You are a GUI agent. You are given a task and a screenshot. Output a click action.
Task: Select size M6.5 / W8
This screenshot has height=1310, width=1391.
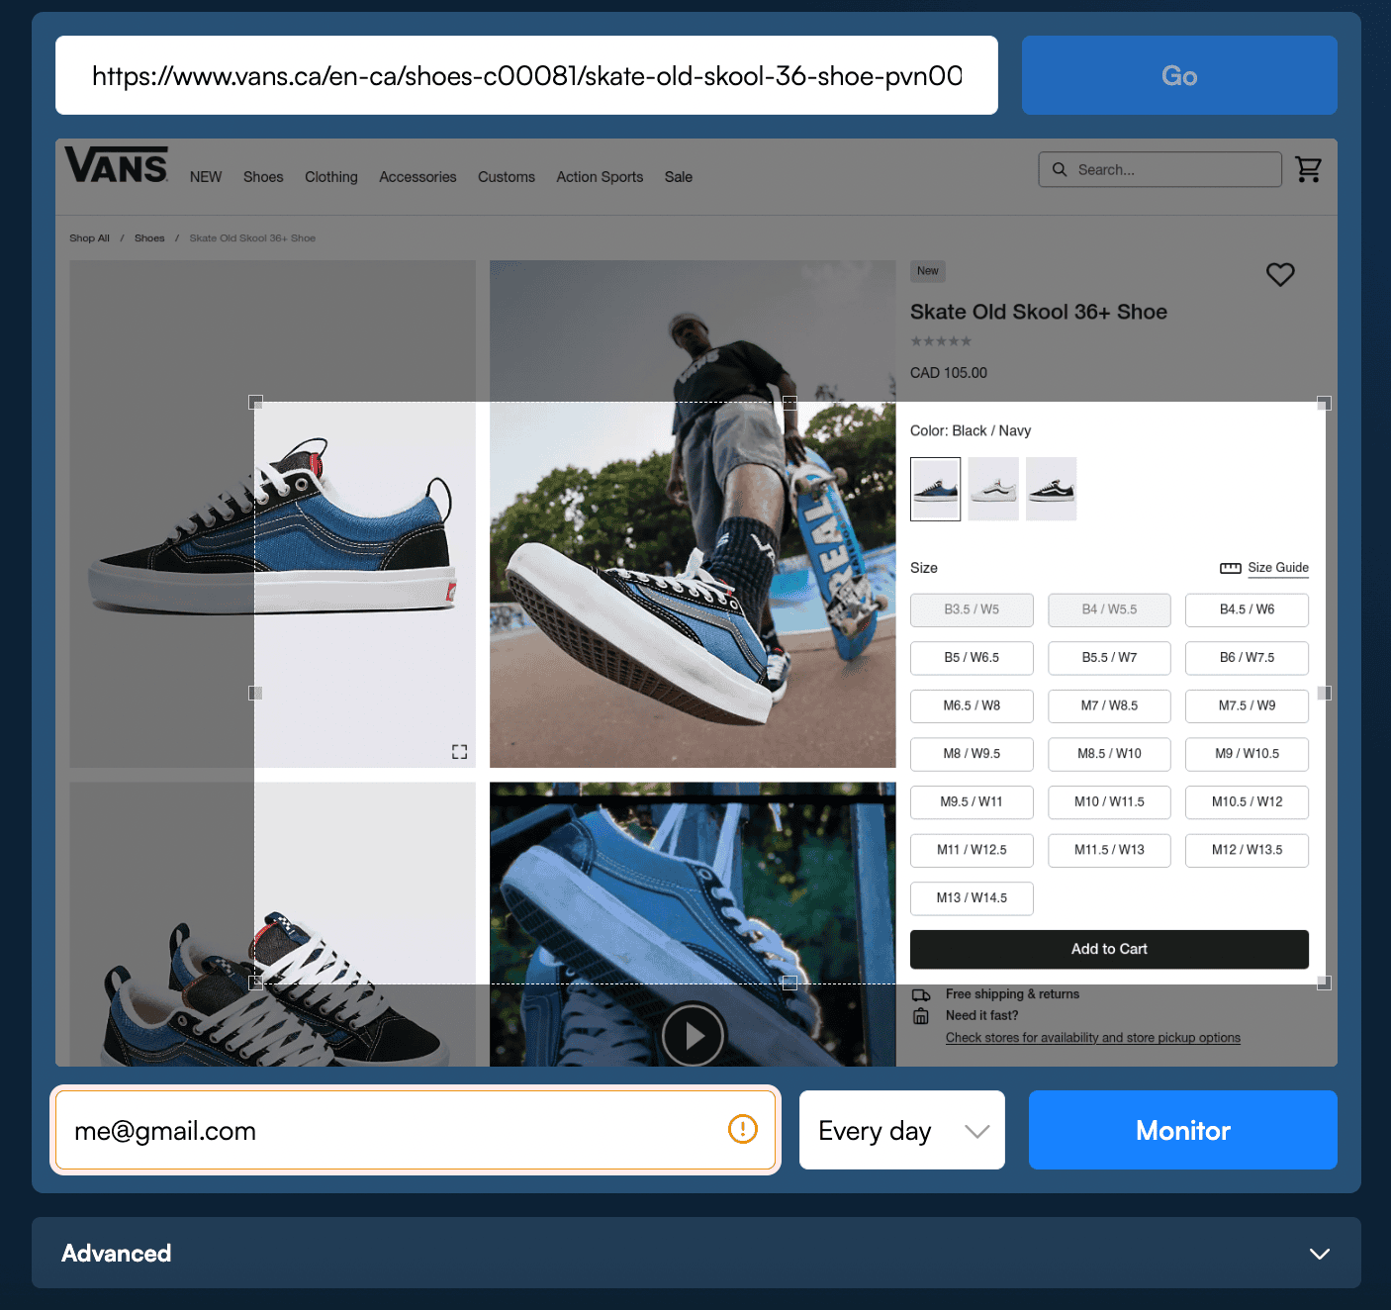pos(972,705)
